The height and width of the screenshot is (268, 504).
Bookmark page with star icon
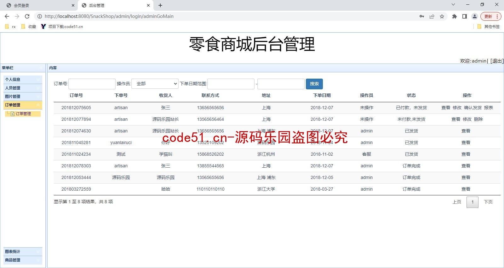tap(442, 16)
